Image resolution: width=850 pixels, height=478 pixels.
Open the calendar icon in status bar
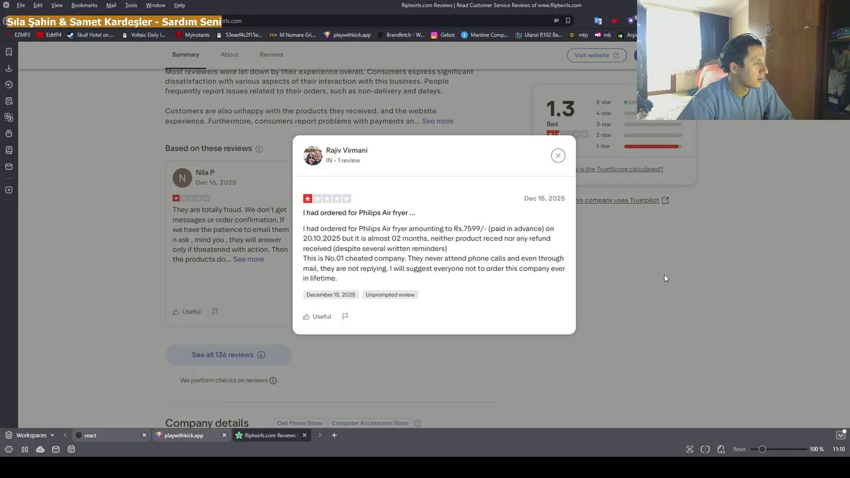(71, 449)
